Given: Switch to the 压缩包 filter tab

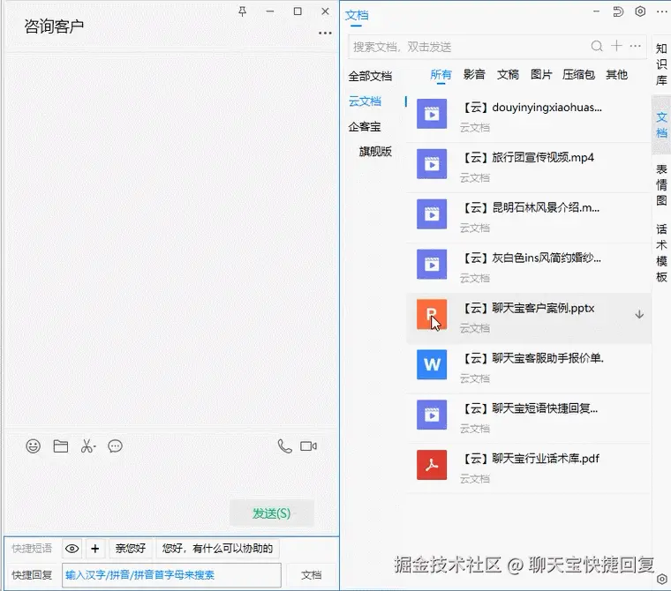Looking at the screenshot, I should 578,74.
